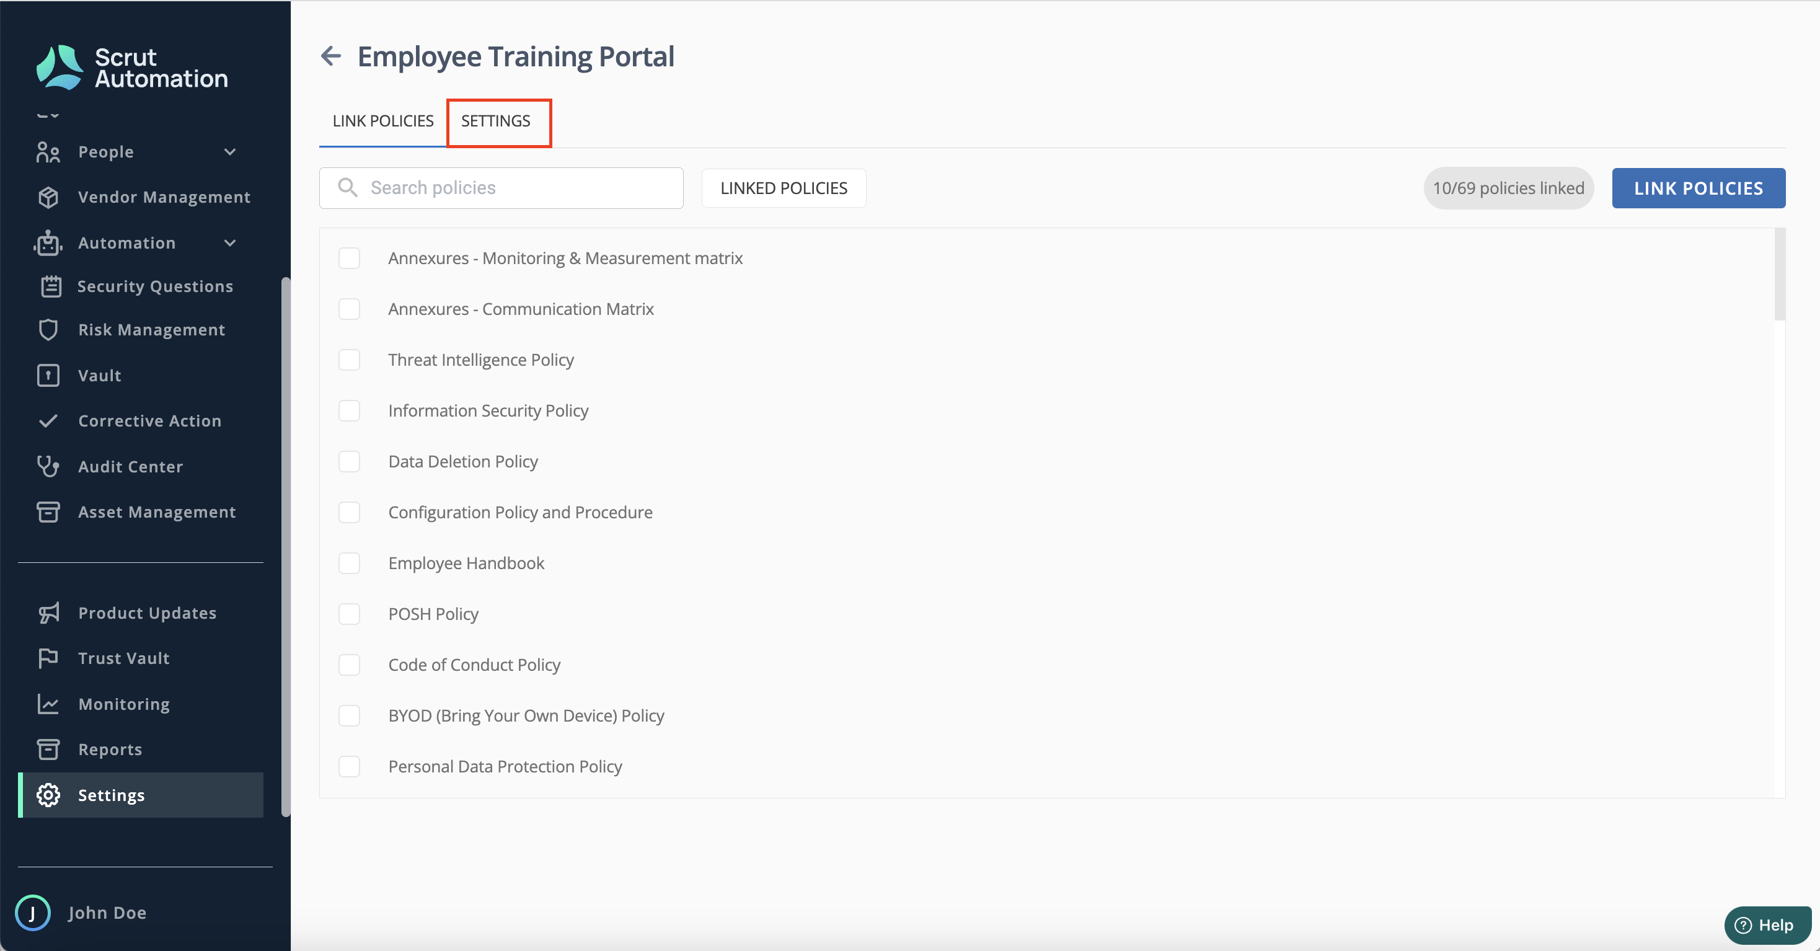Open the John Doe profile name
Viewport: 1820px width, 951px height.
pyautogui.click(x=107, y=912)
